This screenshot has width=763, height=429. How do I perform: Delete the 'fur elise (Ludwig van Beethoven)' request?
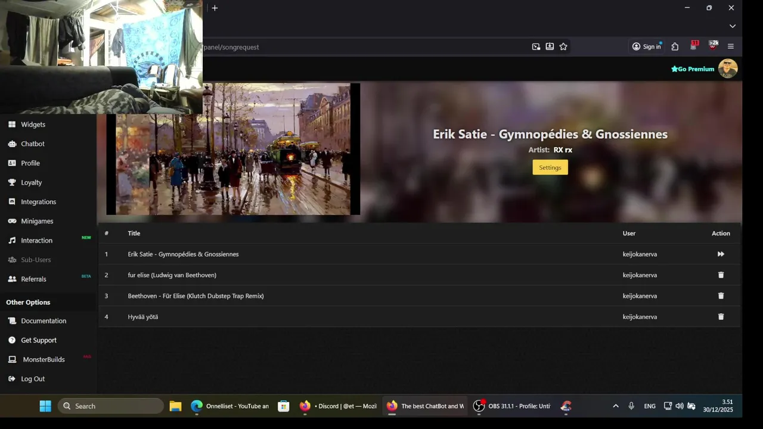[721, 275]
